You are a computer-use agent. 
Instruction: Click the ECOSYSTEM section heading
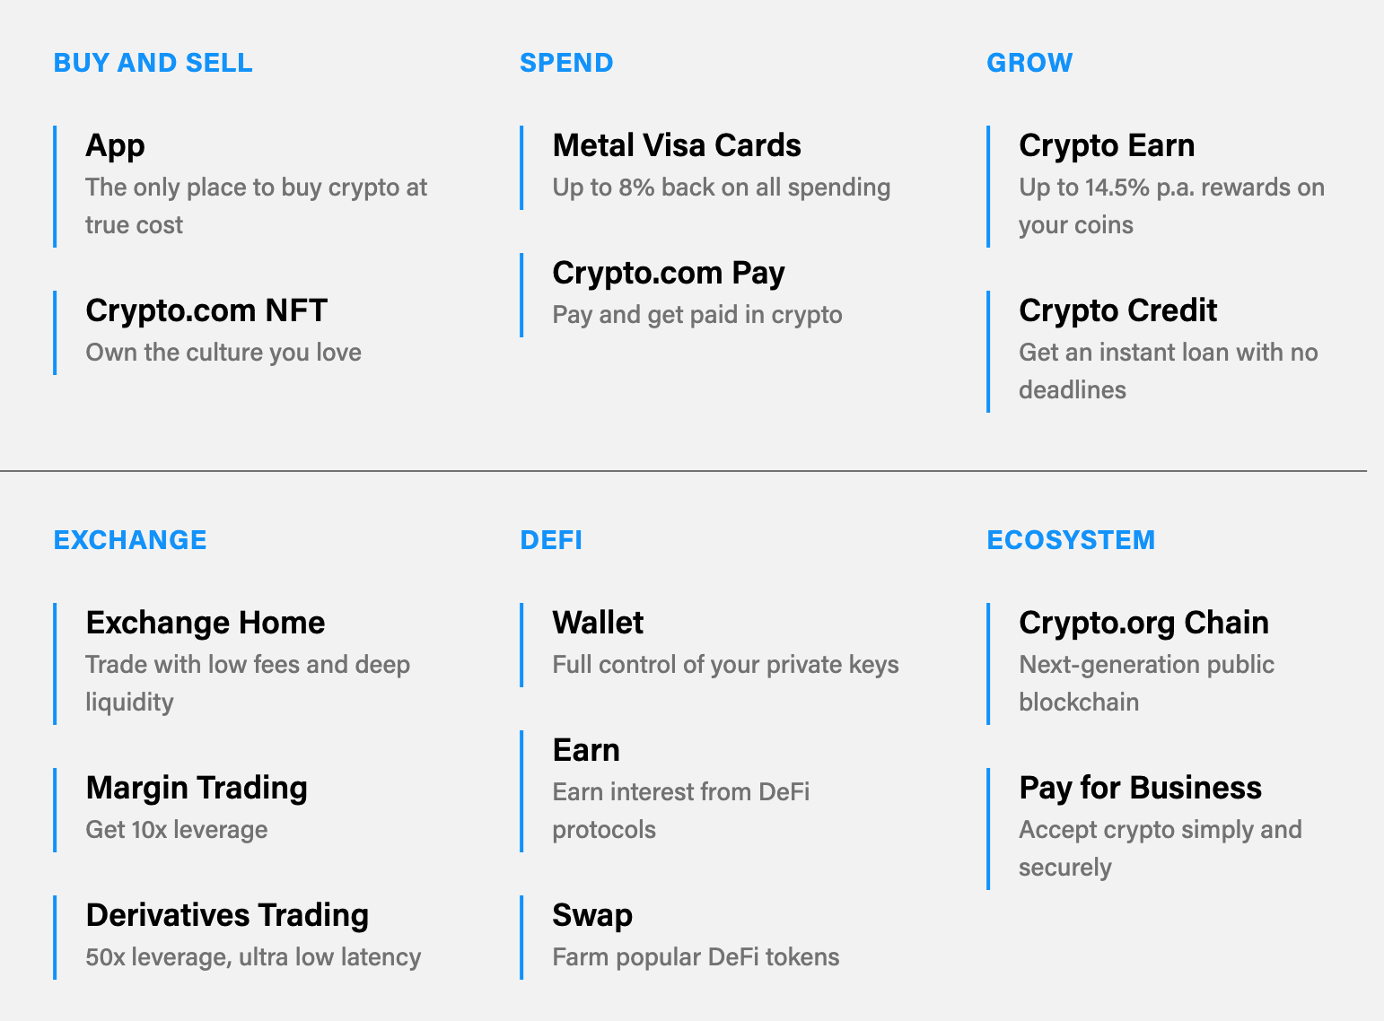(1071, 540)
